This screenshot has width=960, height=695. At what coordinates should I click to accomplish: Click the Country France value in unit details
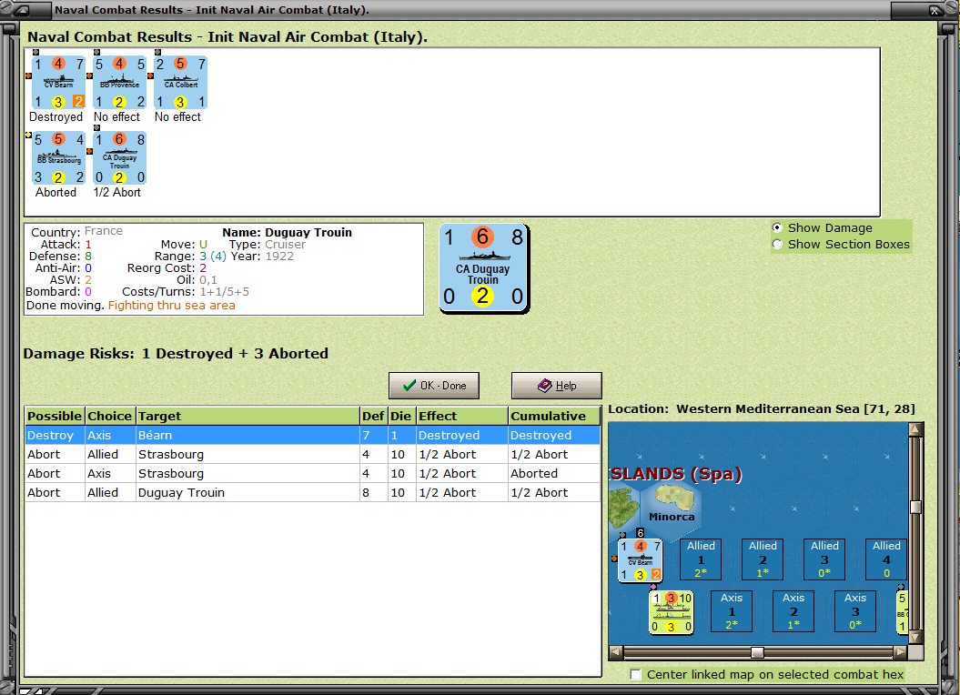click(104, 231)
